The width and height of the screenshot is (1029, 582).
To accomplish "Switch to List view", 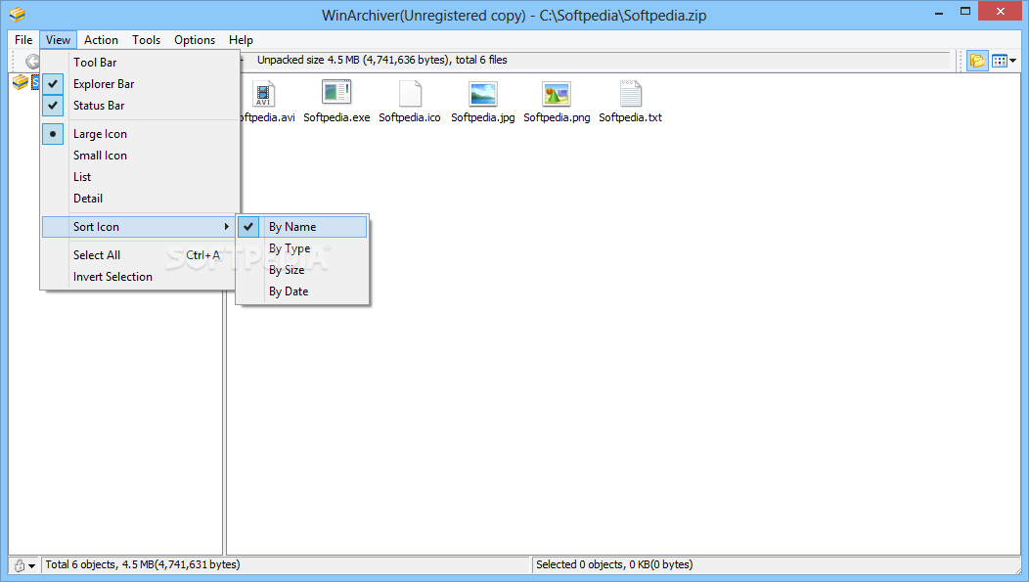I will coord(140,177).
